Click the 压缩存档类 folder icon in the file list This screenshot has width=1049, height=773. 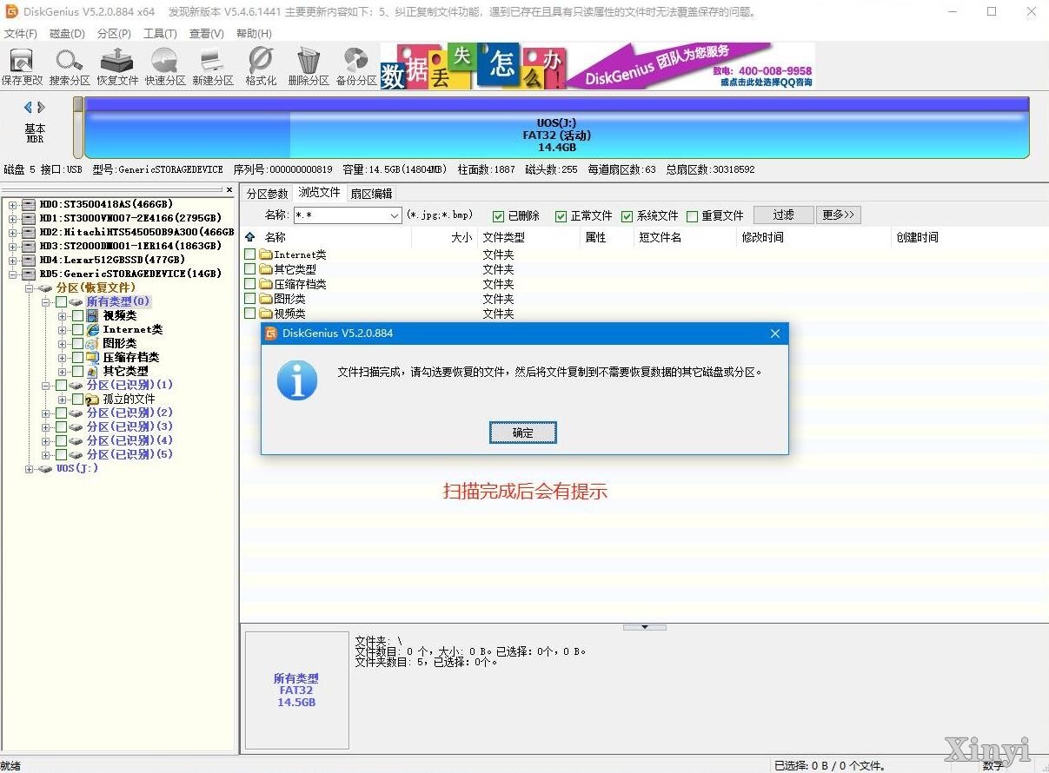click(x=266, y=284)
